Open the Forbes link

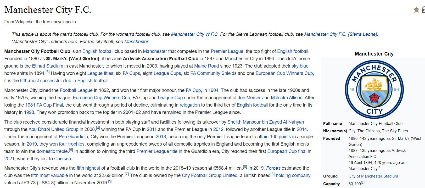(273, 168)
